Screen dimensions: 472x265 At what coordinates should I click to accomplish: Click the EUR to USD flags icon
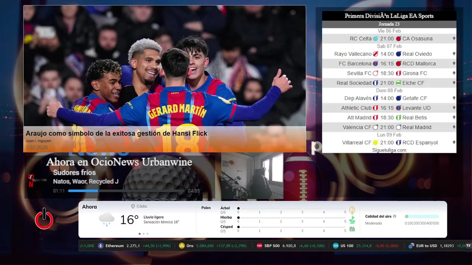tap(411, 246)
